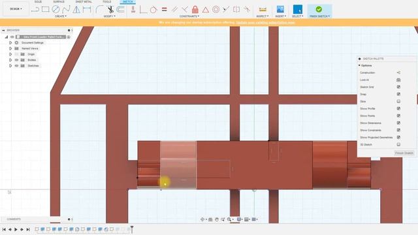This screenshot has height=235, width=418.
Task: Toggle the Snap checkbox
Action: (x=398, y=94)
